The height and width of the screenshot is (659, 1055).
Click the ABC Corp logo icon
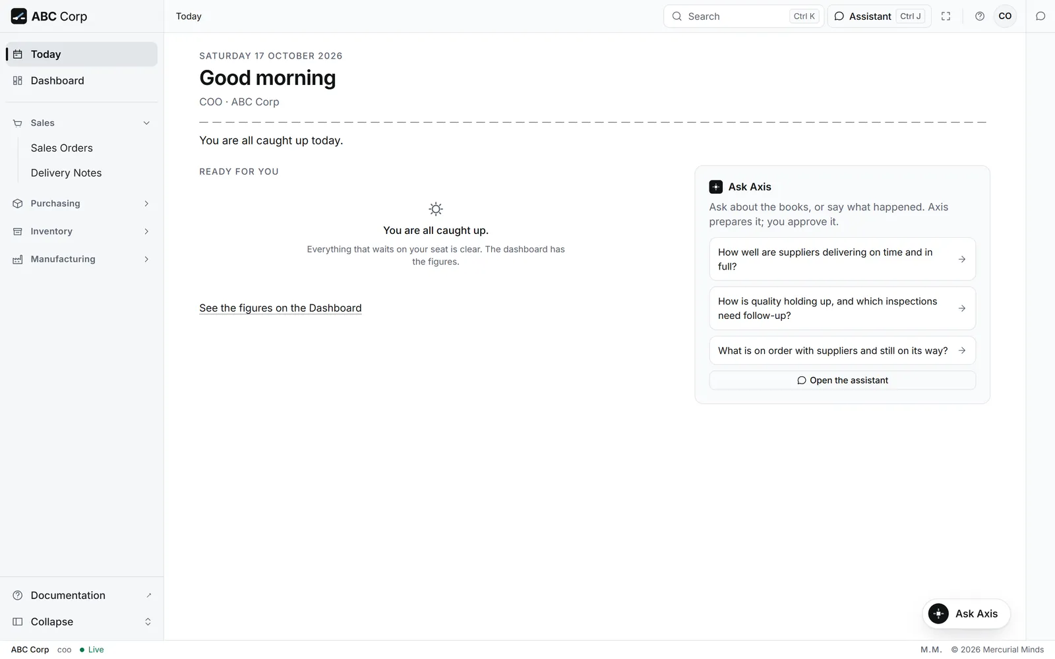[19, 16]
